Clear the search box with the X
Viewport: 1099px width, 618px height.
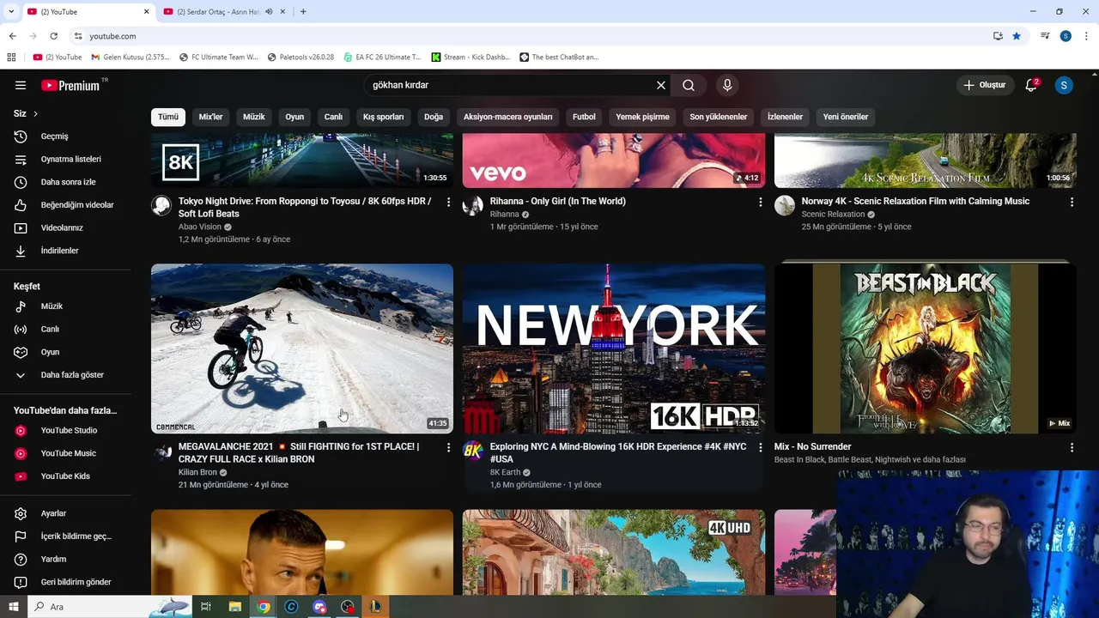point(661,85)
